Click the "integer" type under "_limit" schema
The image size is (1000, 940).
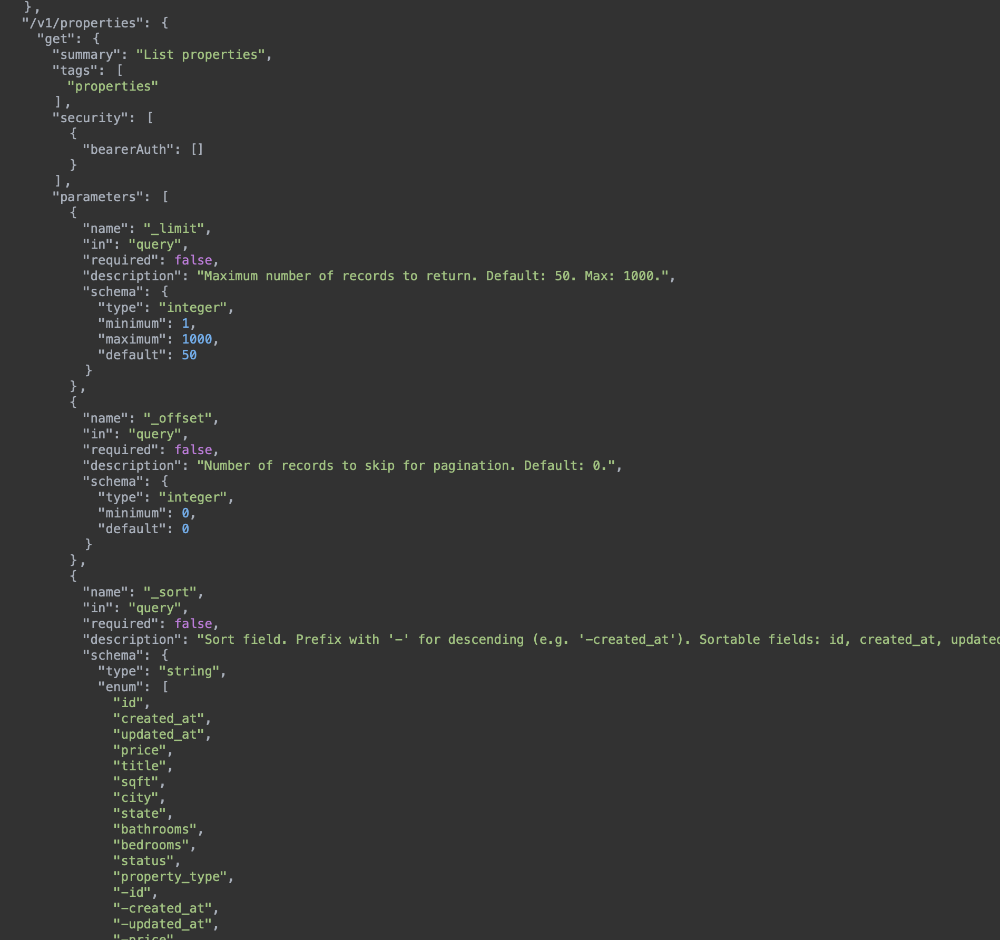pos(193,308)
